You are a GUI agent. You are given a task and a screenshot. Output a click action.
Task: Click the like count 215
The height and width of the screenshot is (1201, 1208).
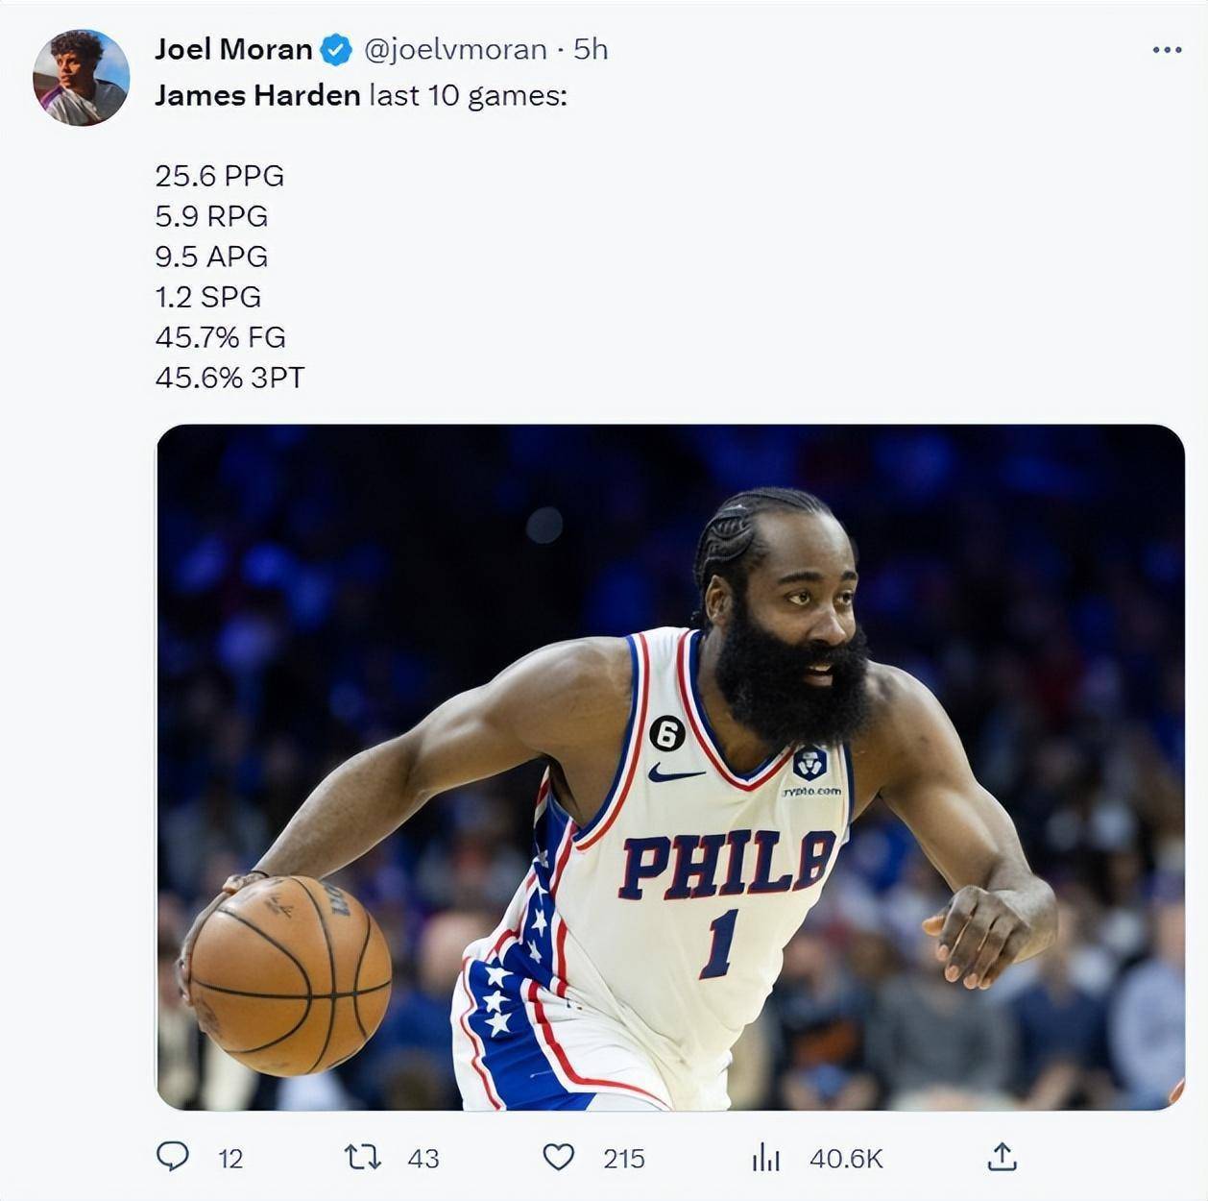pyautogui.click(x=624, y=1159)
